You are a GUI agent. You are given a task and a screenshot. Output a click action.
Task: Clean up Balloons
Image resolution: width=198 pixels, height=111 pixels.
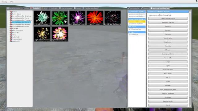[168, 26]
